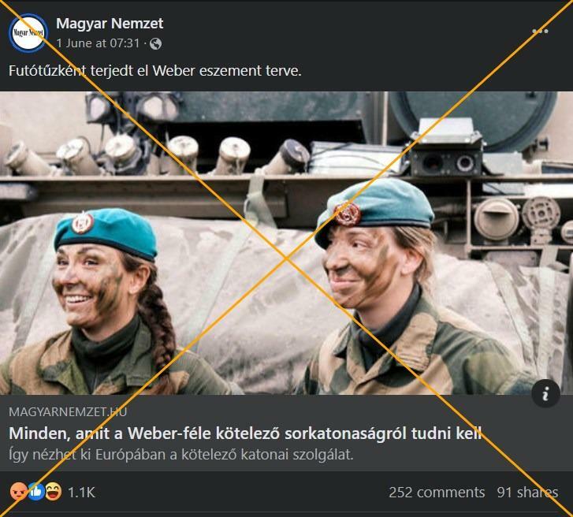Click the angry reaction emoji icon
This screenshot has height=517, width=573.
(19, 492)
